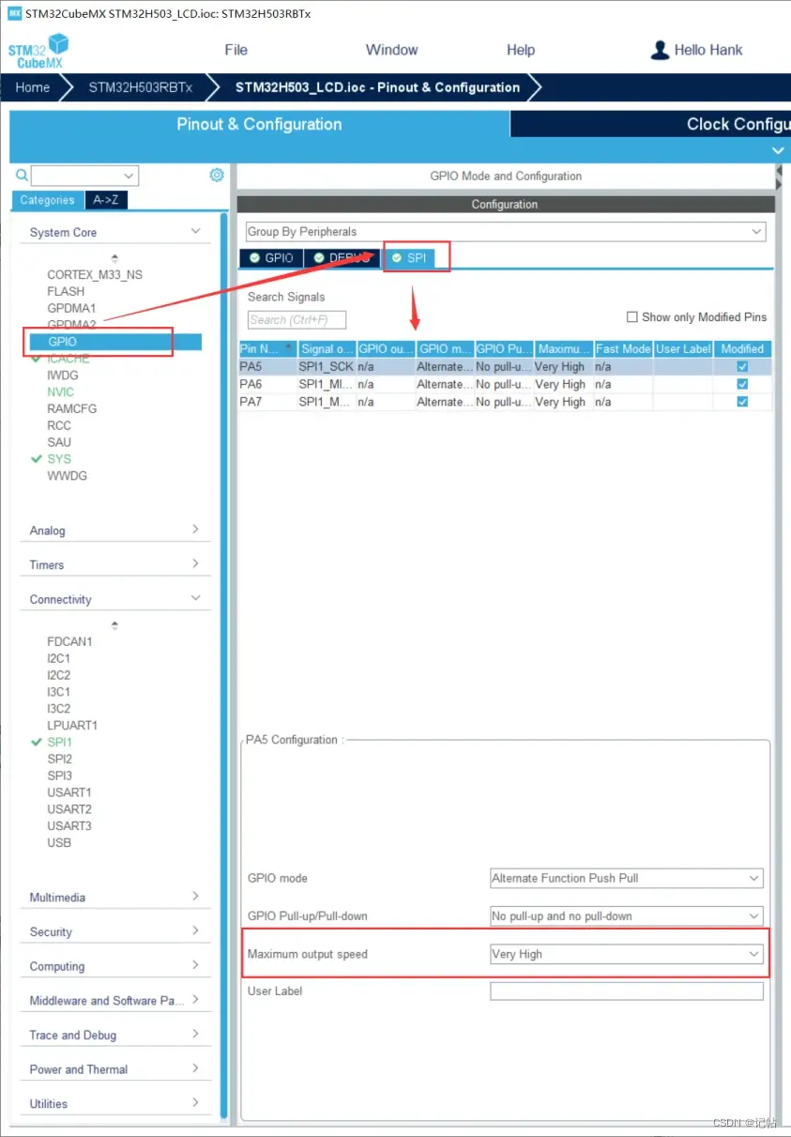Click the user profile icon beside Hello Hank
This screenshot has height=1137, width=791.
point(661,50)
